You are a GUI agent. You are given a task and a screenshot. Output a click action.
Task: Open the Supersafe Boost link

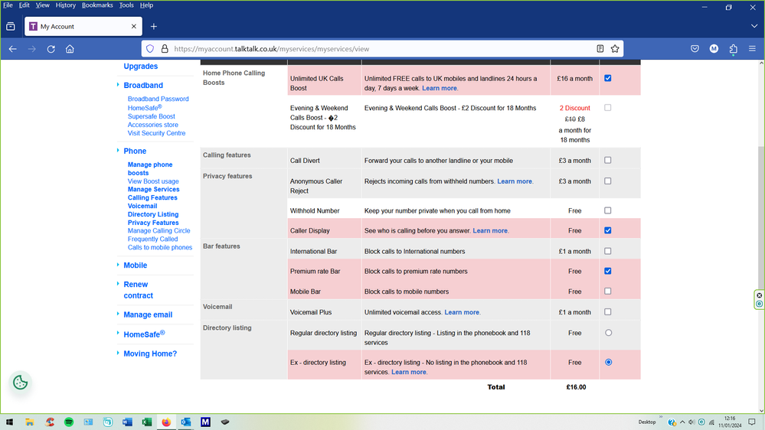[152, 116]
